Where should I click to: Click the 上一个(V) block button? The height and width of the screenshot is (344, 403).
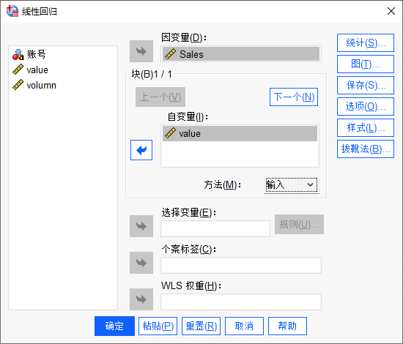point(160,97)
